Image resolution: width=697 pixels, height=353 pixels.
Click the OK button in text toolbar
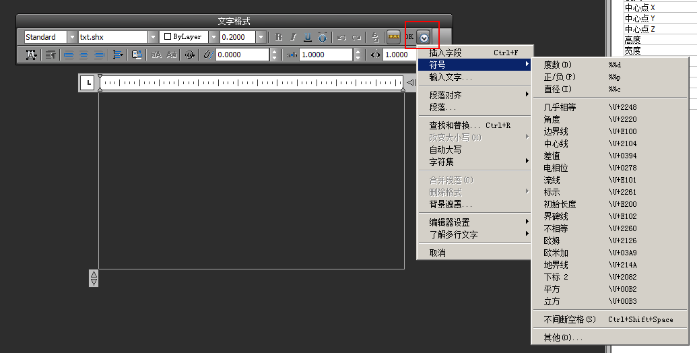pyautogui.click(x=409, y=37)
